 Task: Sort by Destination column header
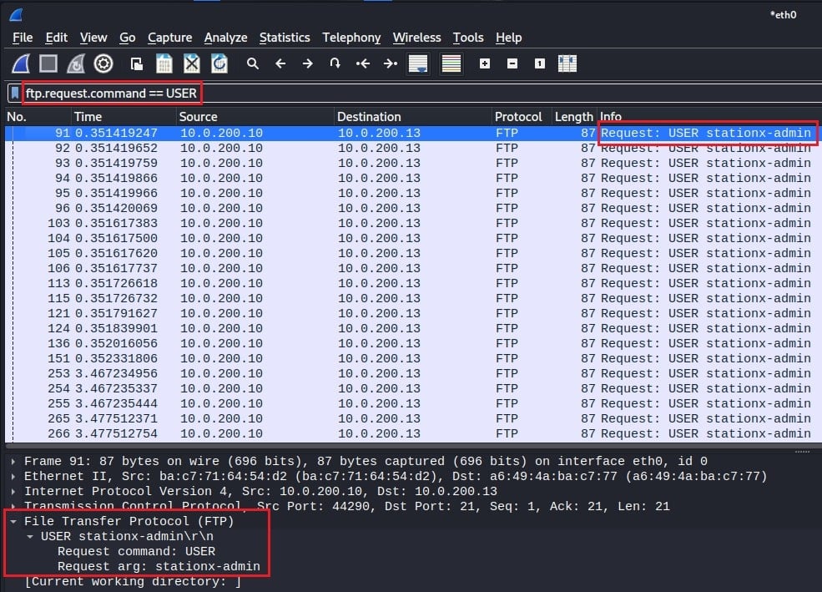[x=413, y=116]
